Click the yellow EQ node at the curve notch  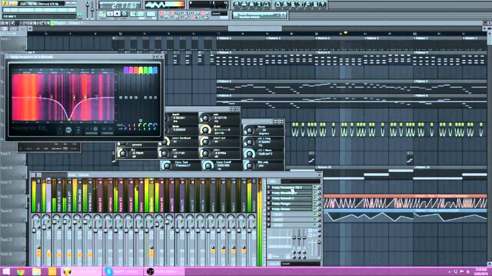pyautogui.click(x=69, y=119)
